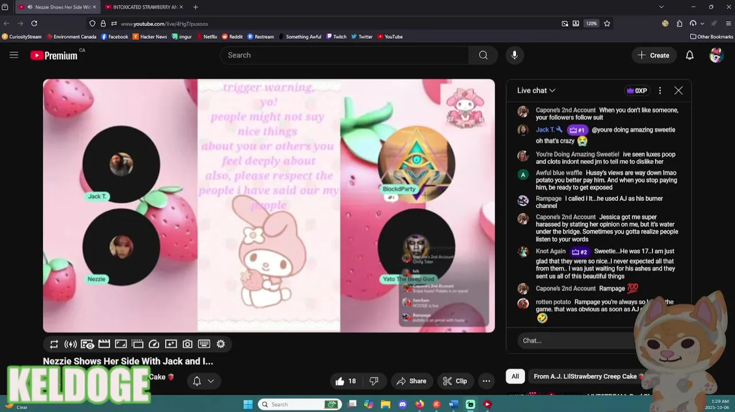Open Word from the taskbar
This screenshot has height=412, width=735.
click(x=453, y=404)
